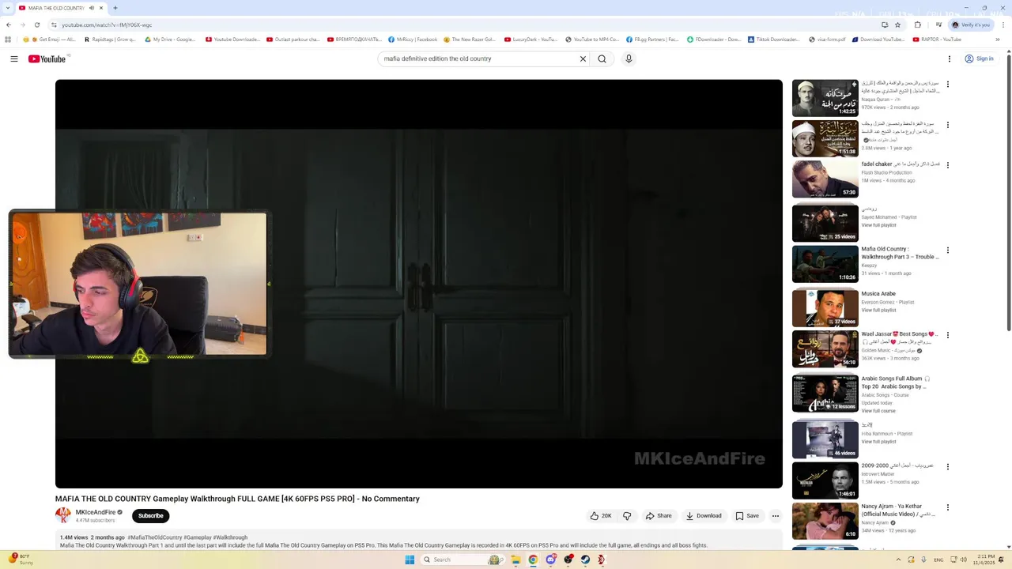The height and width of the screenshot is (569, 1012).
Task: Open options menu for Mafia Old Country Part 3
Action: click(x=948, y=251)
